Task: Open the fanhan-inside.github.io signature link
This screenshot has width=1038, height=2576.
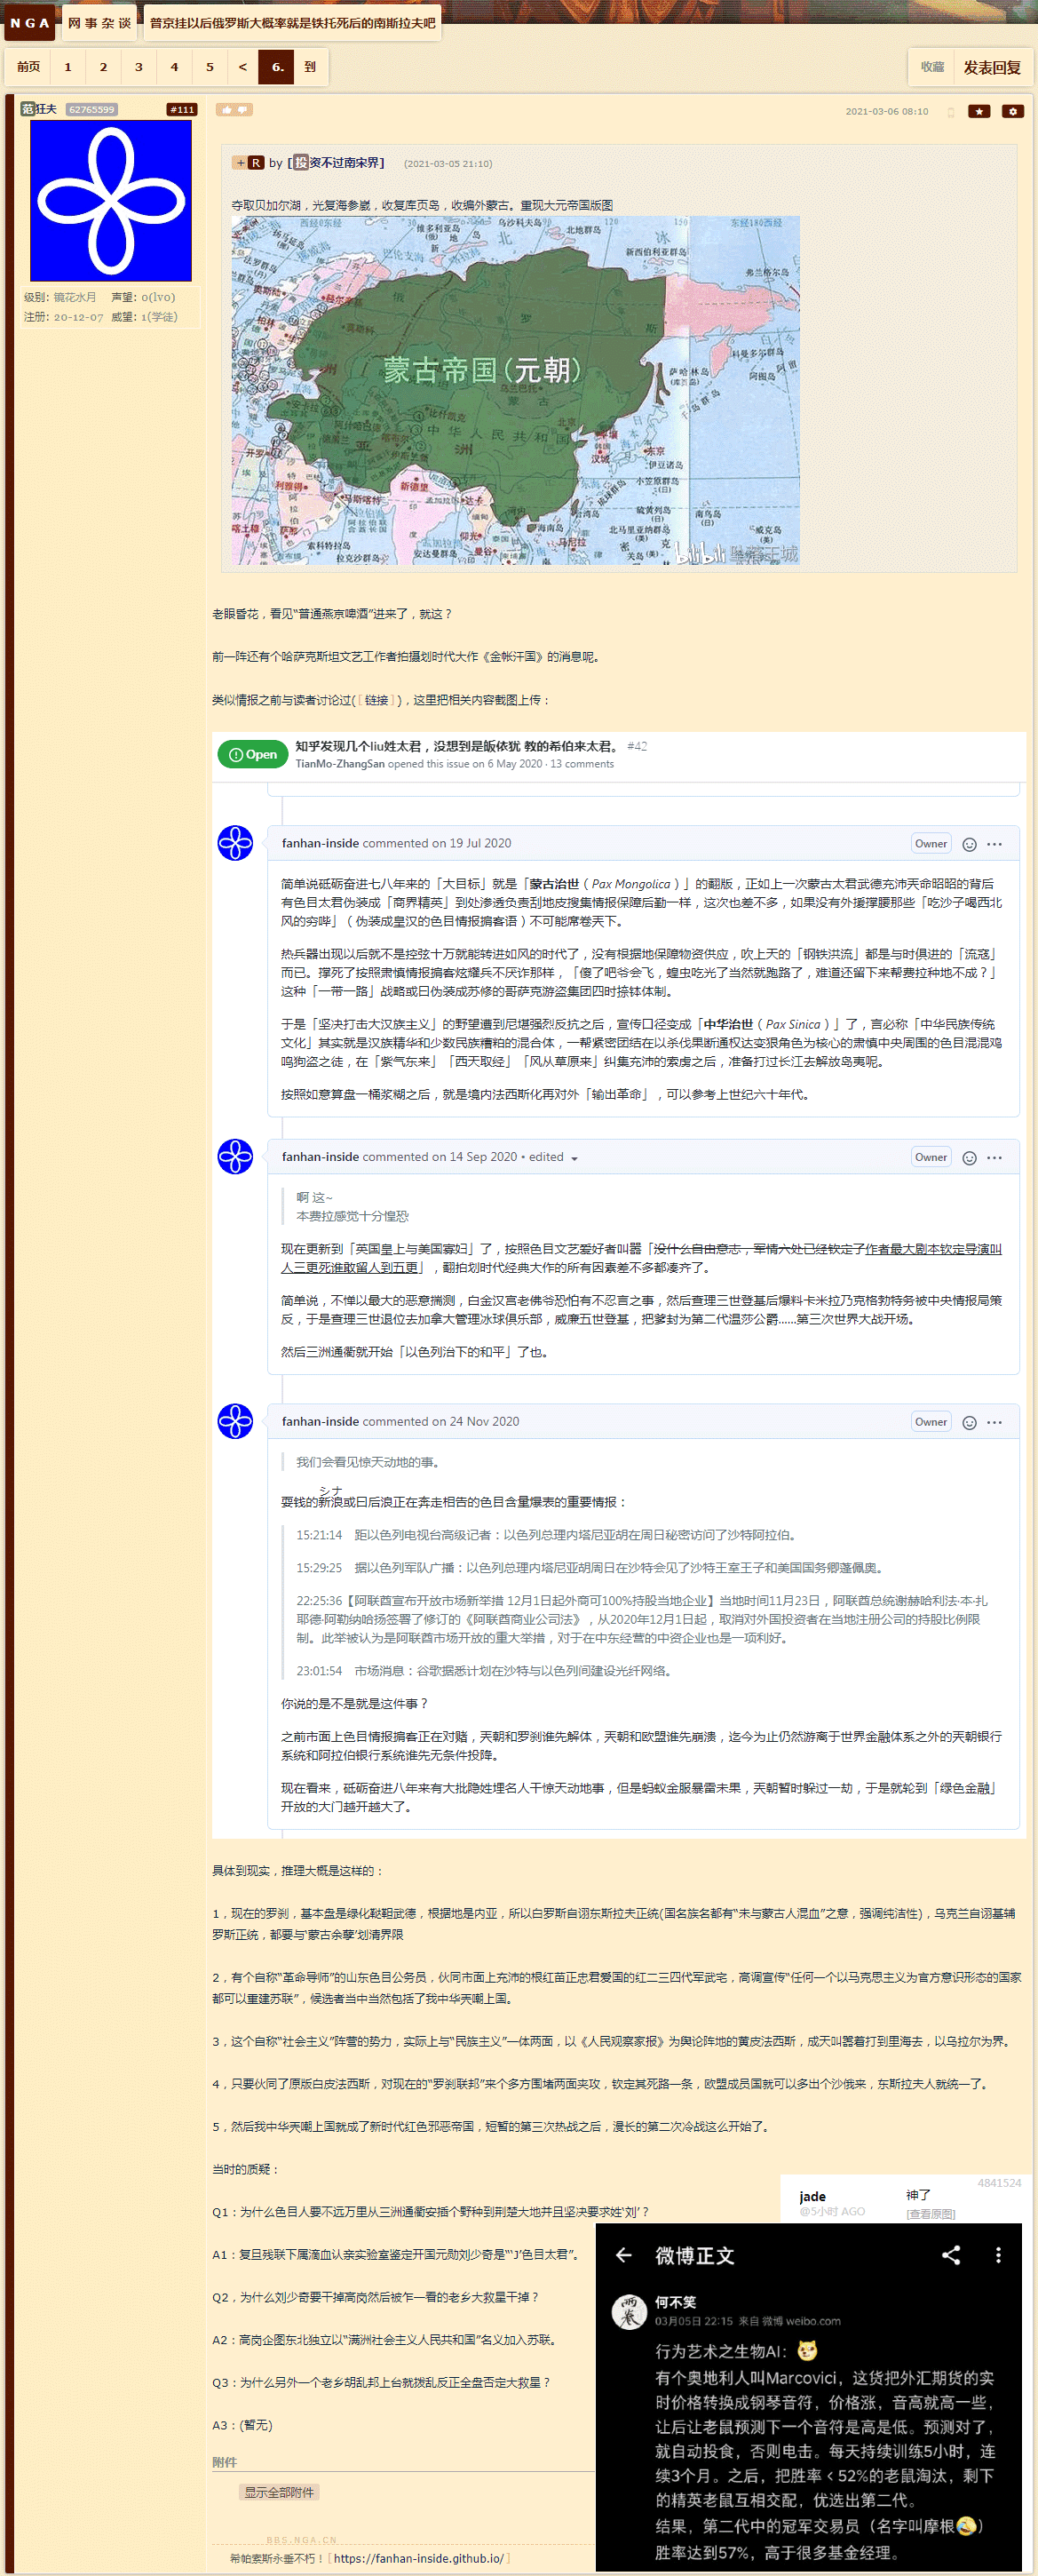Action: point(419,2558)
